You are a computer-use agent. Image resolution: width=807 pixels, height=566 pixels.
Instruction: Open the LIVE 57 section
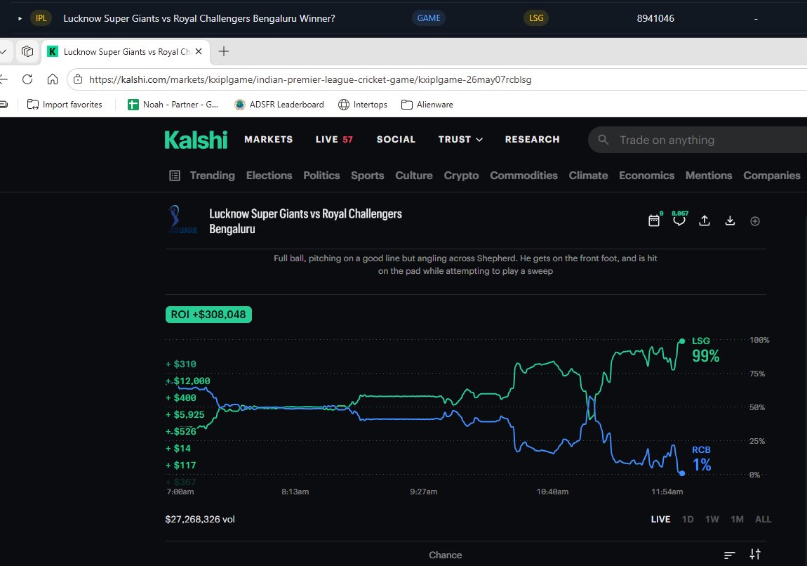(x=334, y=140)
